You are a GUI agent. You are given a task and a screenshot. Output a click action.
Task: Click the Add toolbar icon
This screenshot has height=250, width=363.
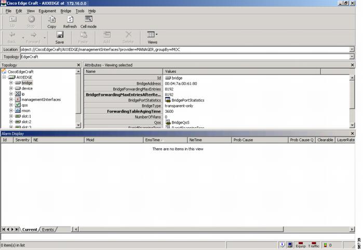107,35
